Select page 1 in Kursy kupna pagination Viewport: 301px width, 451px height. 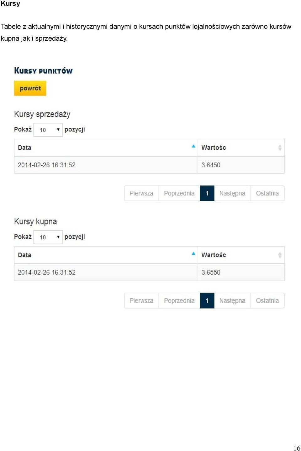[x=207, y=301]
